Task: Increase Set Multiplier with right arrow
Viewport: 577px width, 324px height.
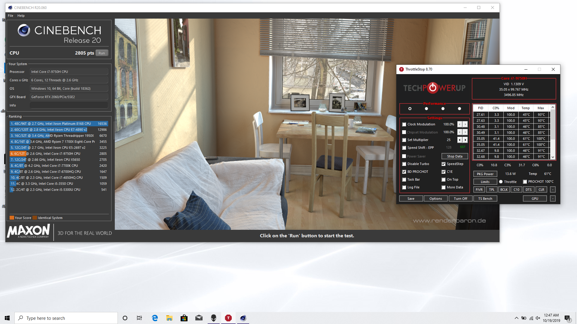Action: pyautogui.click(x=465, y=140)
